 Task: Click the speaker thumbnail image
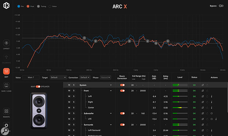click(x=39, y=111)
